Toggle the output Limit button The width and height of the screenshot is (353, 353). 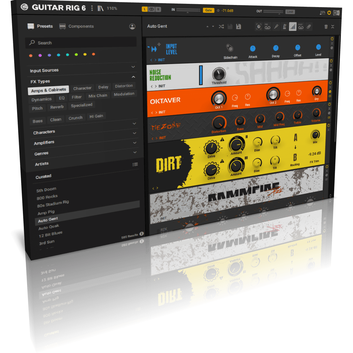tap(290, 12)
